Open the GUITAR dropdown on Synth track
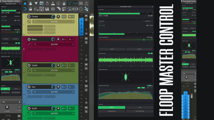Screen dimensions: 214x120 [53, 113]
